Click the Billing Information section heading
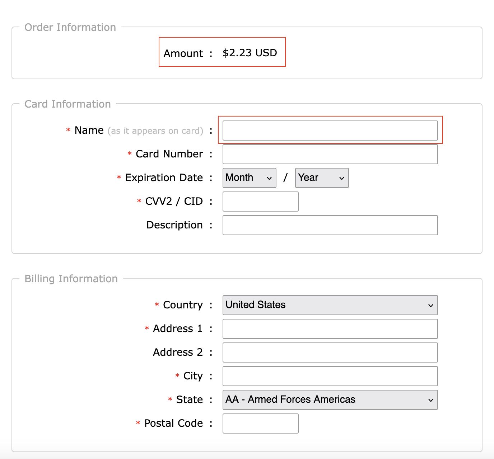Image resolution: width=494 pixels, height=459 pixels. (x=71, y=279)
